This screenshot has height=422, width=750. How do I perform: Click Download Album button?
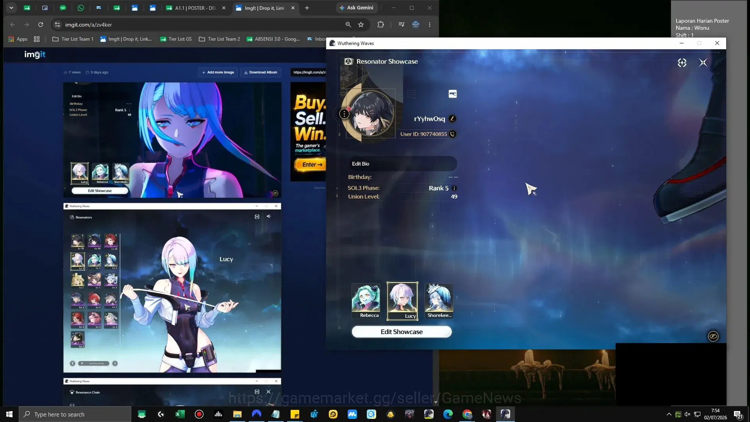click(261, 72)
